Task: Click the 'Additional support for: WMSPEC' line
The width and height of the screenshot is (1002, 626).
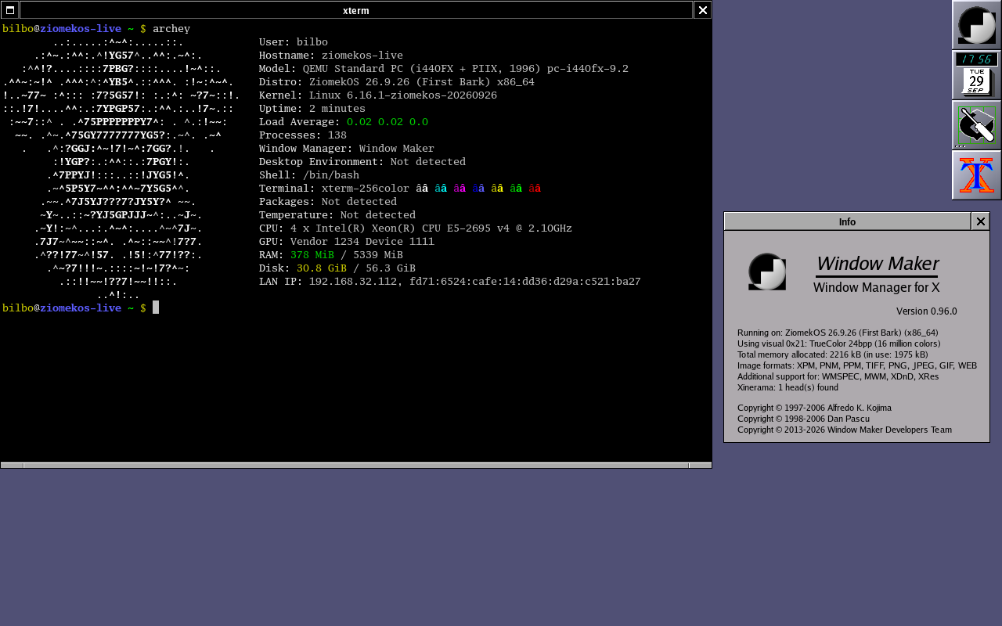Action: pyautogui.click(x=838, y=376)
